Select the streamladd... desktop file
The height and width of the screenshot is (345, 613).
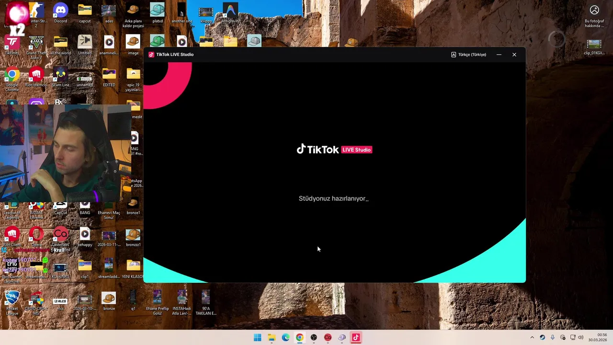pos(109,269)
